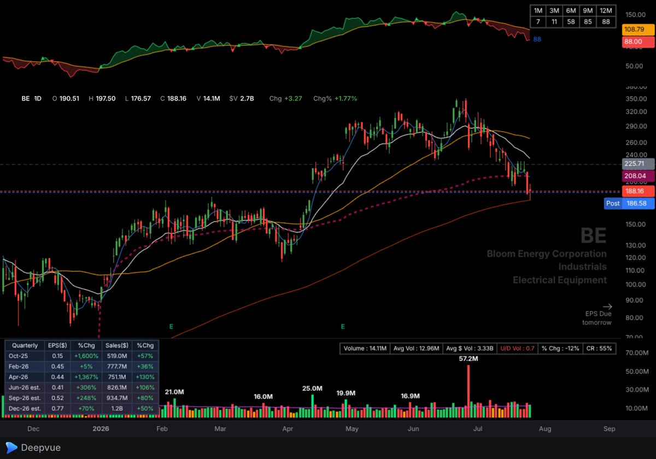Viewport: 656px width, 459px height.
Task: Click the blue Post 186.58 label
Action: (x=629, y=203)
